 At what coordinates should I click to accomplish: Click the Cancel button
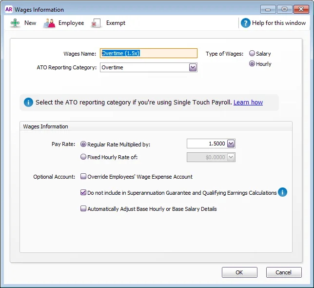point(284,272)
